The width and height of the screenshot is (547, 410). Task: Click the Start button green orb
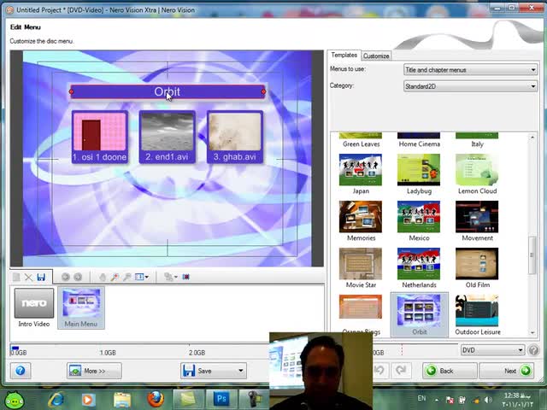[x=15, y=400]
